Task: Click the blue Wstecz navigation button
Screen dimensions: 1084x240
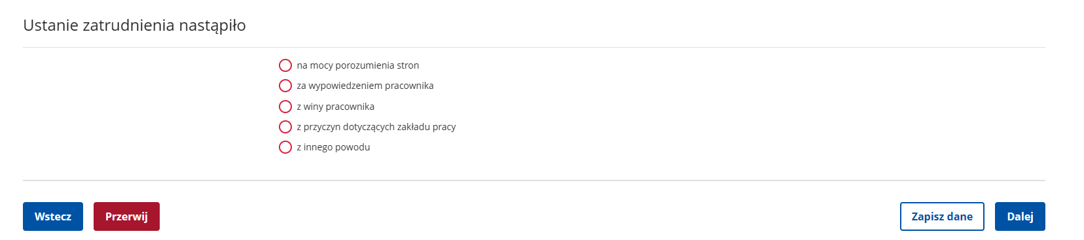Action: click(53, 216)
